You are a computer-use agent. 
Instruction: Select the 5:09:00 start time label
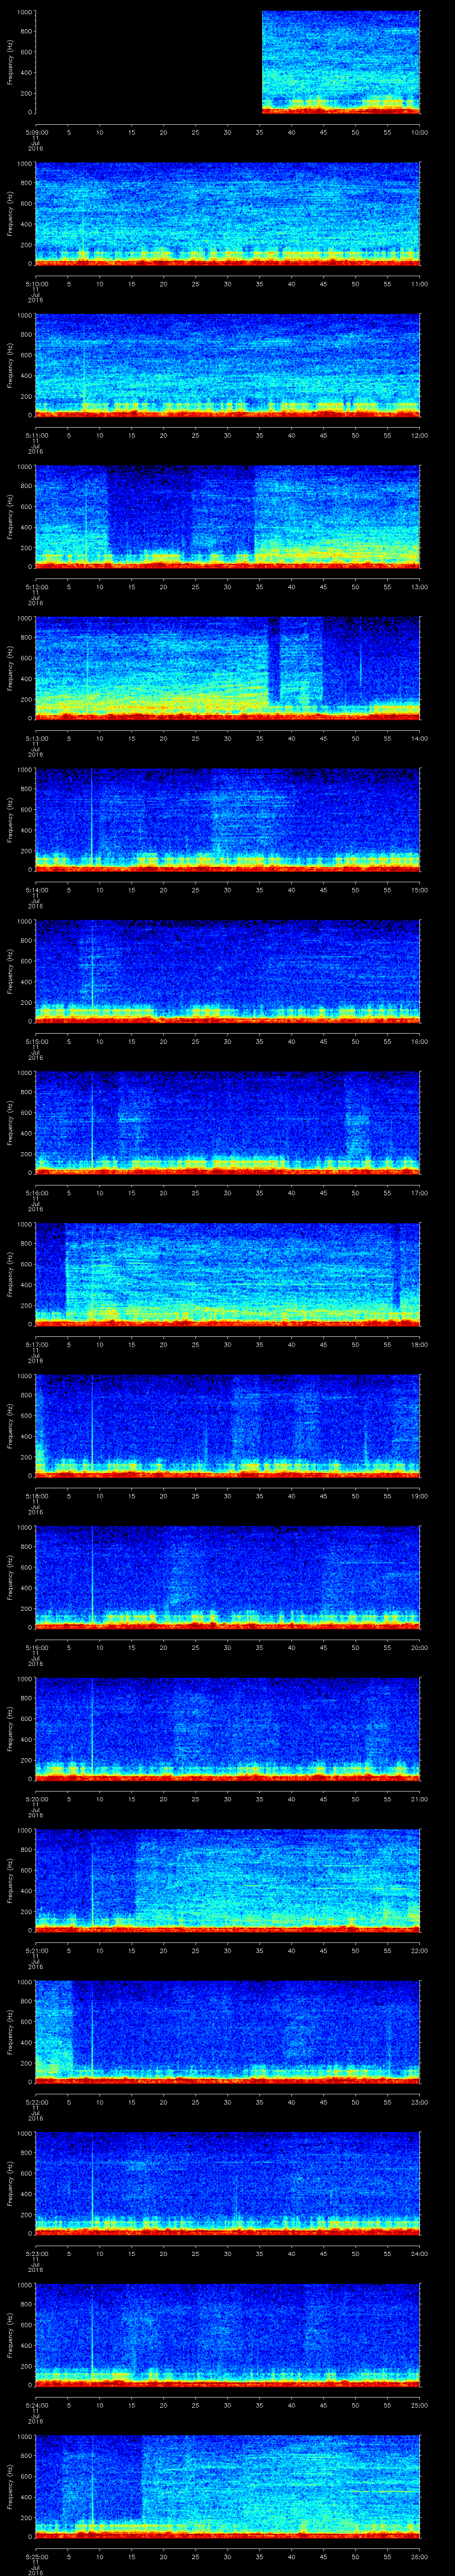tap(36, 132)
